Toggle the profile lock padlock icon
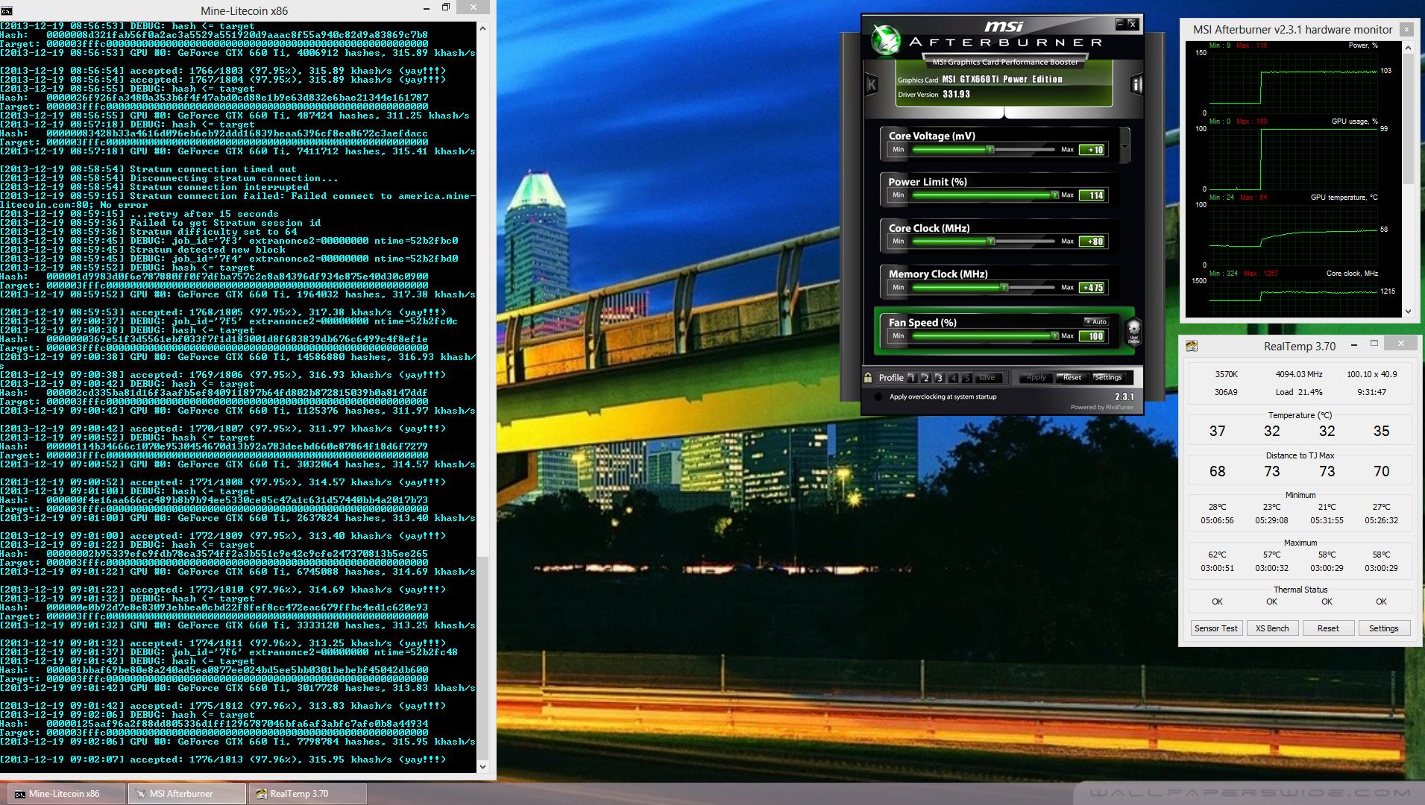This screenshot has width=1425, height=805. click(x=868, y=377)
